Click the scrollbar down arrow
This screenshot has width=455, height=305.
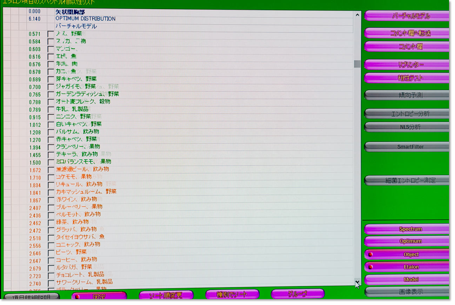tap(357, 282)
